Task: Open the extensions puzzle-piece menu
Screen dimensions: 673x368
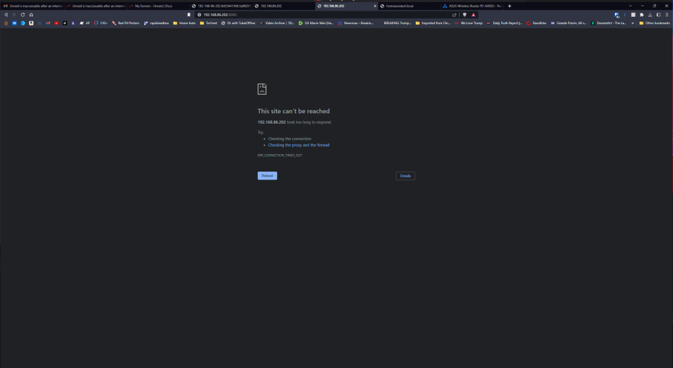Action: tap(641, 15)
